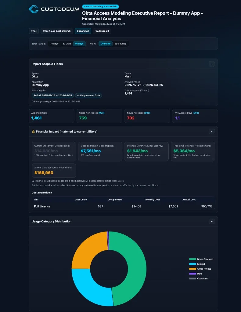Click the Users with Access 759 value
Image resolution: width=241 pixels, height=312 pixels.
coord(83,118)
